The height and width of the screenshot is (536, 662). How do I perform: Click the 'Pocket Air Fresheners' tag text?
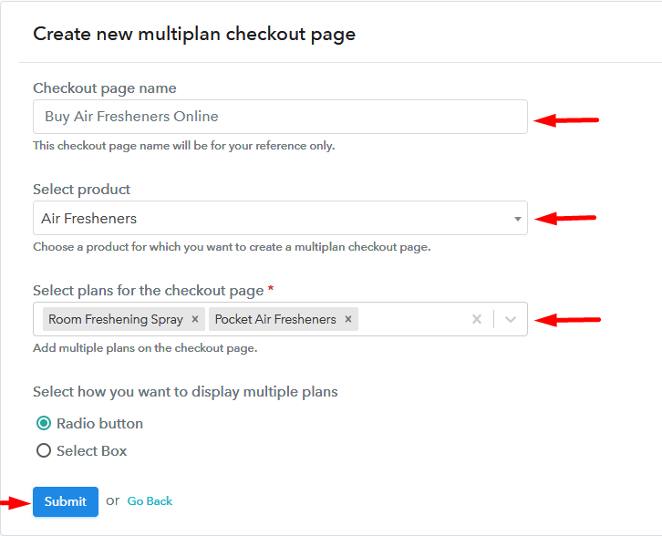(x=275, y=320)
